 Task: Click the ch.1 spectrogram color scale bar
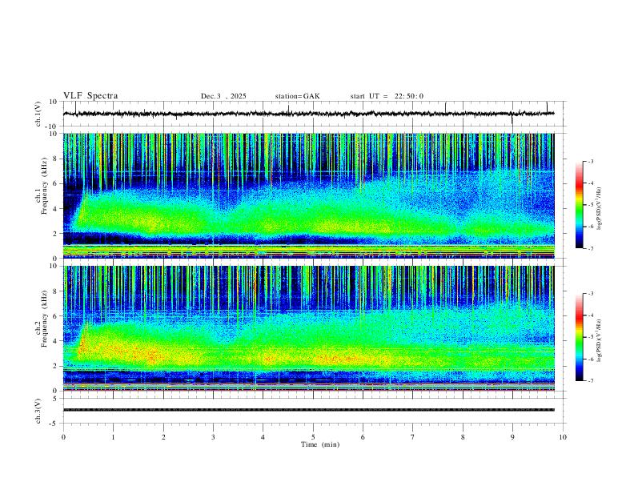[x=580, y=205]
